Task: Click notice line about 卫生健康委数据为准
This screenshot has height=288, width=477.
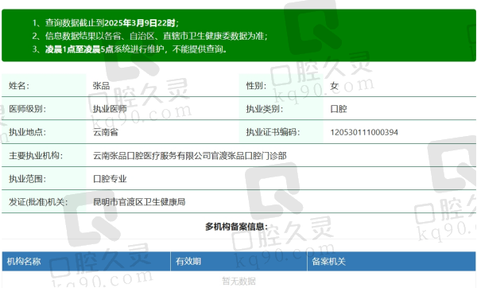Action: tap(150, 36)
